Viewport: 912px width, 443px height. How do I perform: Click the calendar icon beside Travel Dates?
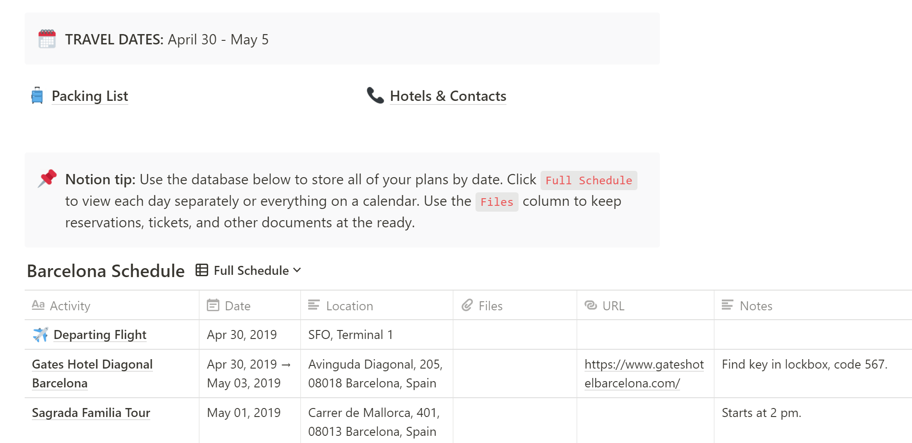point(47,39)
